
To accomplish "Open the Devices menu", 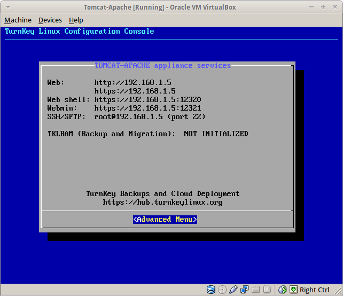I will (50, 20).
